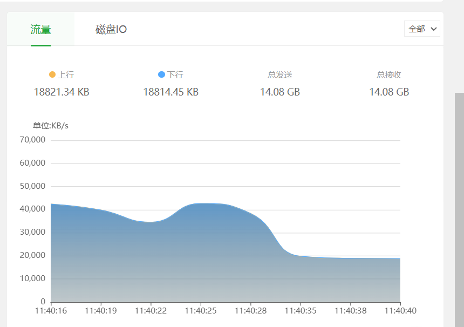The width and height of the screenshot is (464, 327).
Task: Click the vertical page scrollbar thumb
Action: [459, 210]
